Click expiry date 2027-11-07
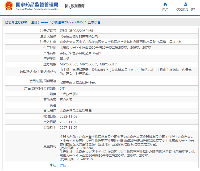 [x=69, y=128]
